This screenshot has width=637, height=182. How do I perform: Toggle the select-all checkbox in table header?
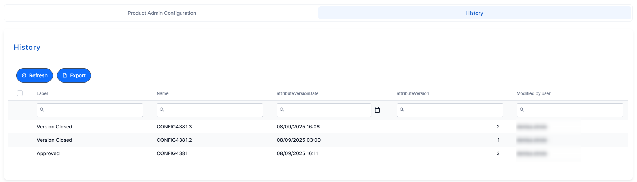pos(20,93)
